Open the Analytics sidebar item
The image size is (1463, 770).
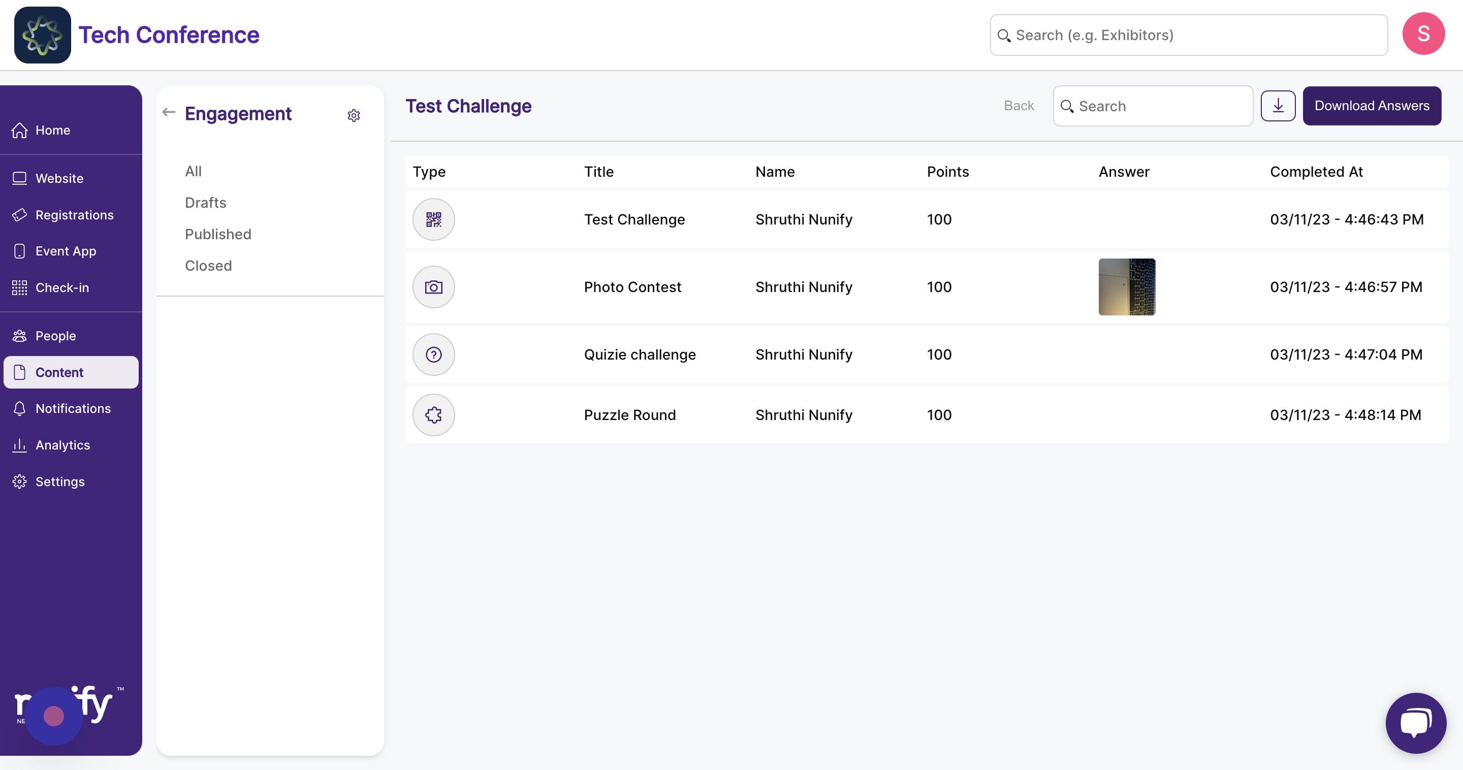(62, 445)
